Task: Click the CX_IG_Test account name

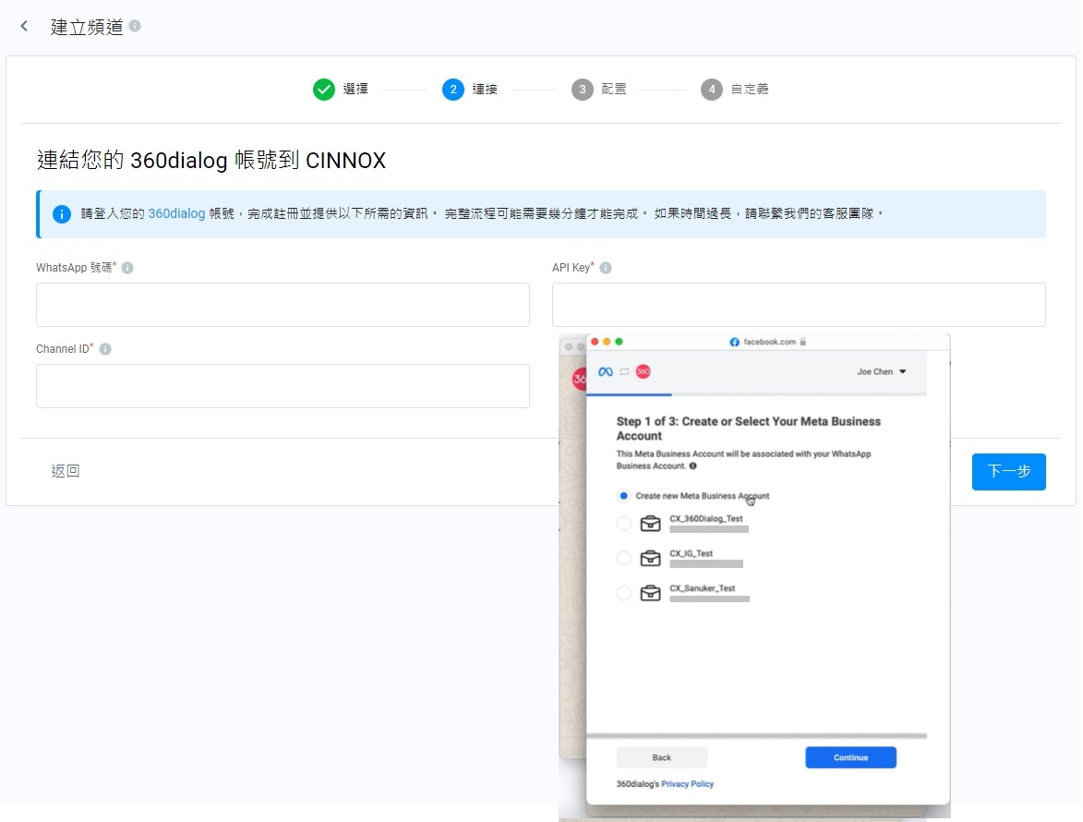Action: click(691, 553)
